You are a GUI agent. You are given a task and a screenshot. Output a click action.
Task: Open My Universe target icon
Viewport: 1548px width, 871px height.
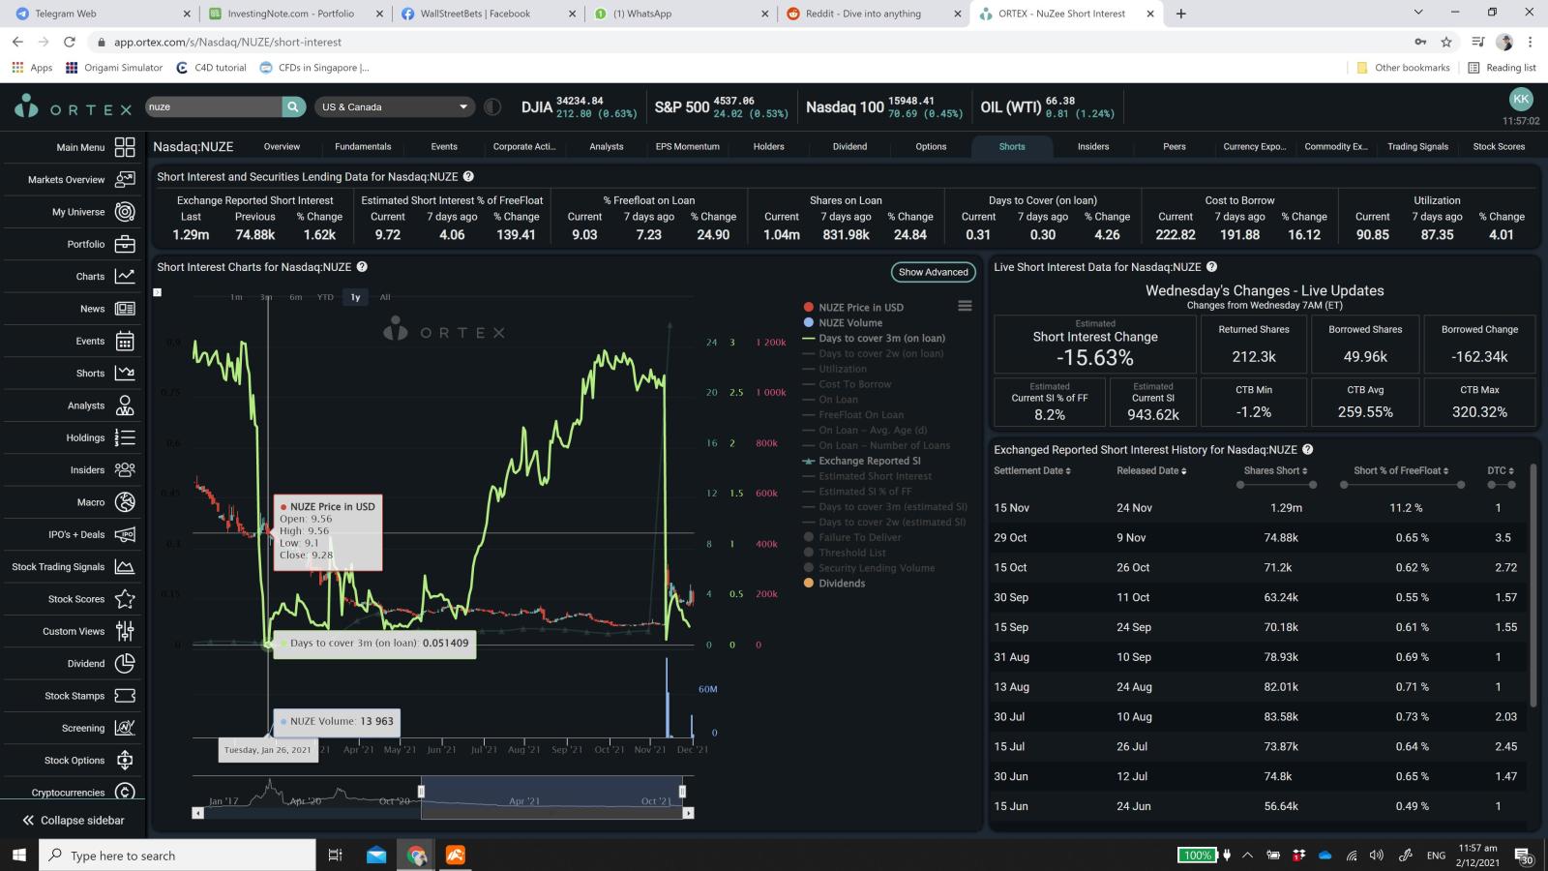pyautogui.click(x=125, y=212)
